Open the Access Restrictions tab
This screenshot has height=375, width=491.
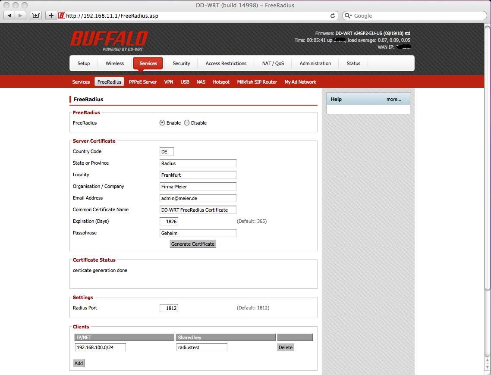point(226,63)
